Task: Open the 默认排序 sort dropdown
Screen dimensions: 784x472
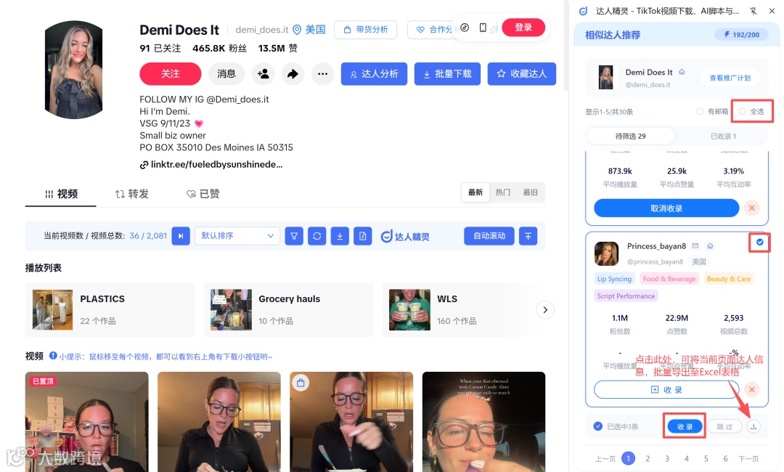Action: tap(237, 236)
